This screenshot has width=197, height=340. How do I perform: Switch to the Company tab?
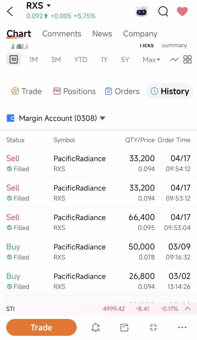point(140,34)
